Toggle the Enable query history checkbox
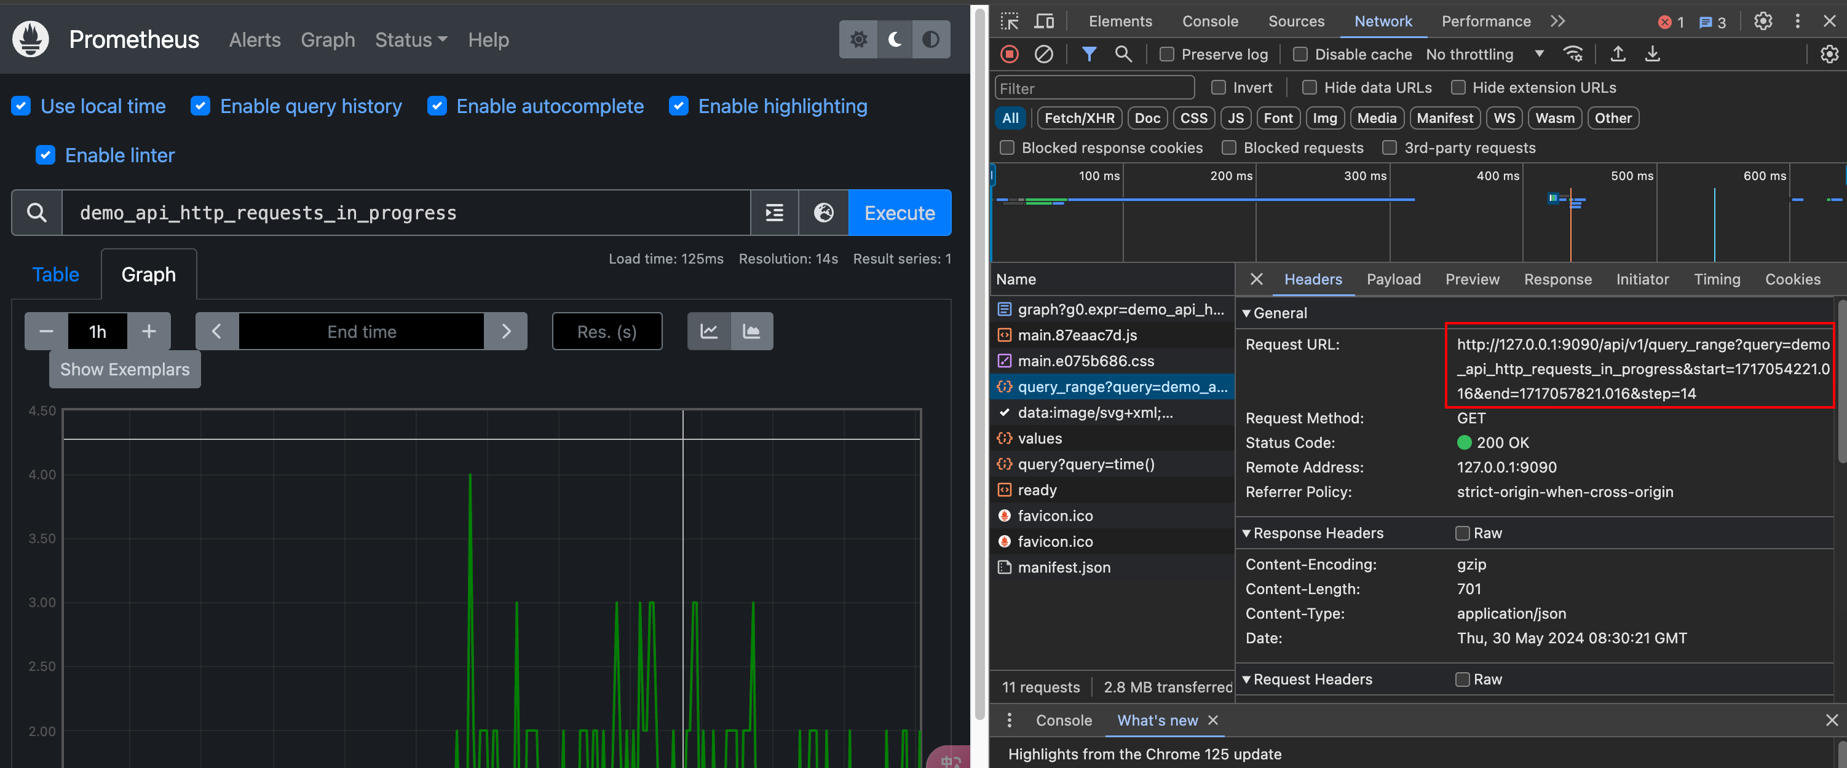 pos(201,106)
